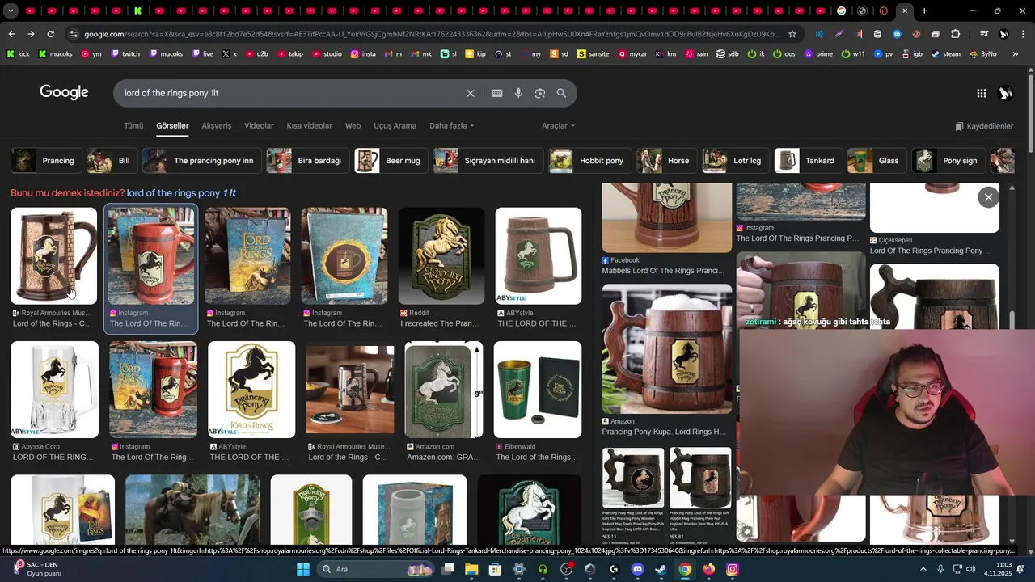Open the twitch bookmark
Image resolution: width=1035 pixels, height=582 pixels.
click(x=125, y=53)
